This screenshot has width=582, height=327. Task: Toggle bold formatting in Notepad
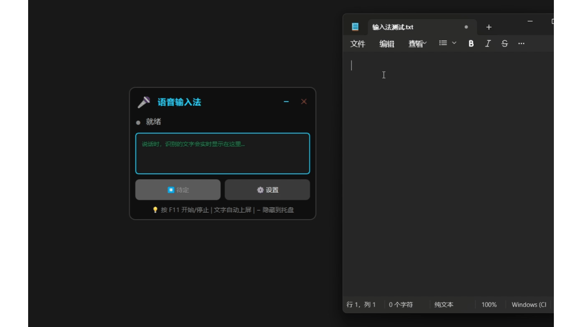(471, 44)
